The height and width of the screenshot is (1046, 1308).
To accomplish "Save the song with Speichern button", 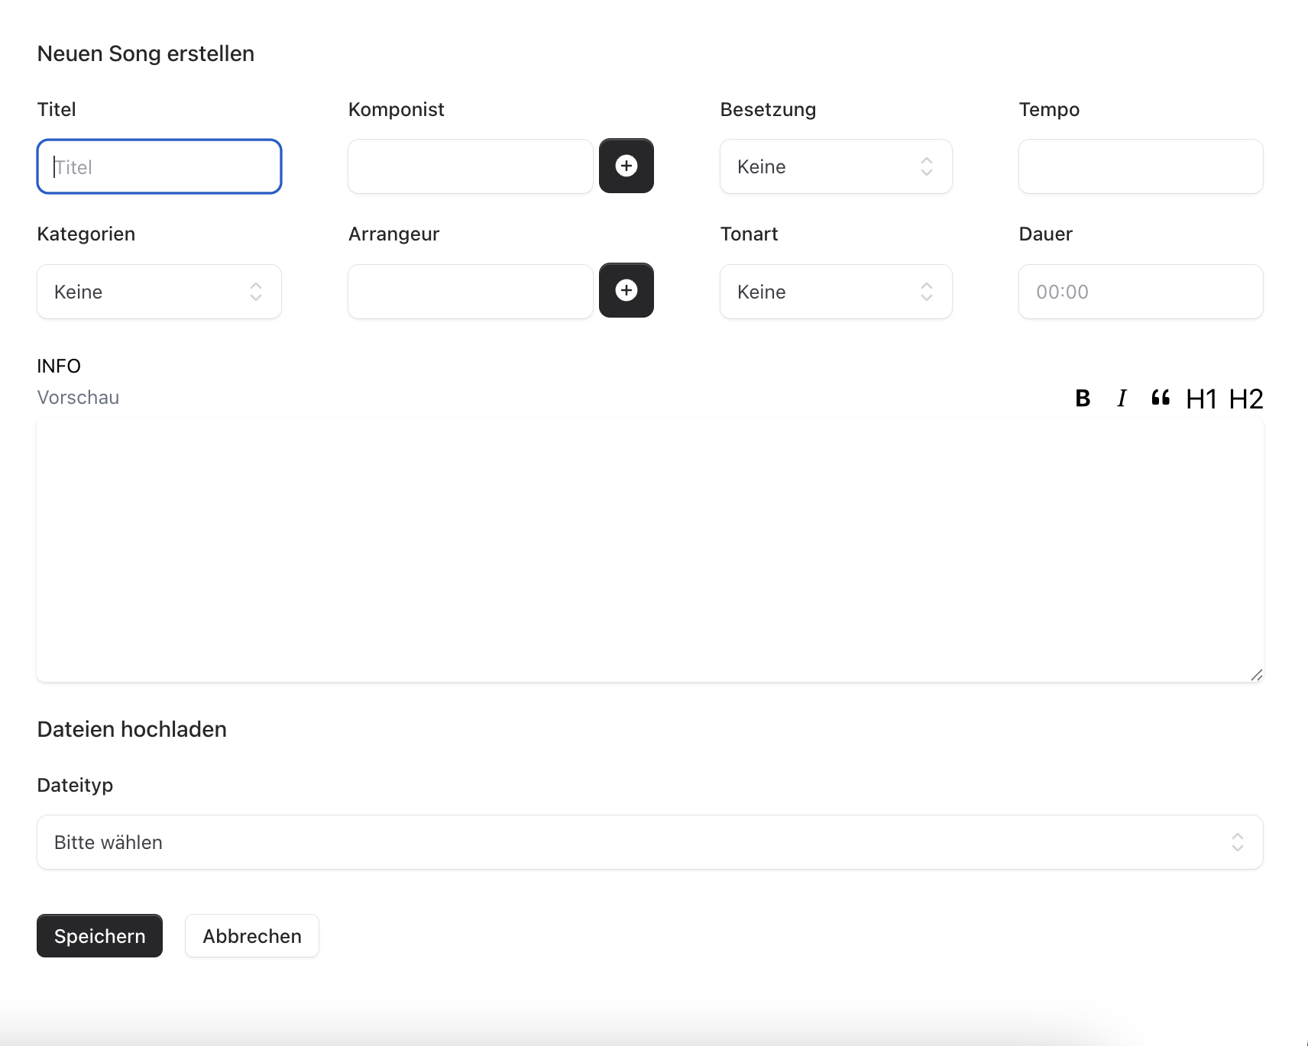I will (x=99, y=935).
